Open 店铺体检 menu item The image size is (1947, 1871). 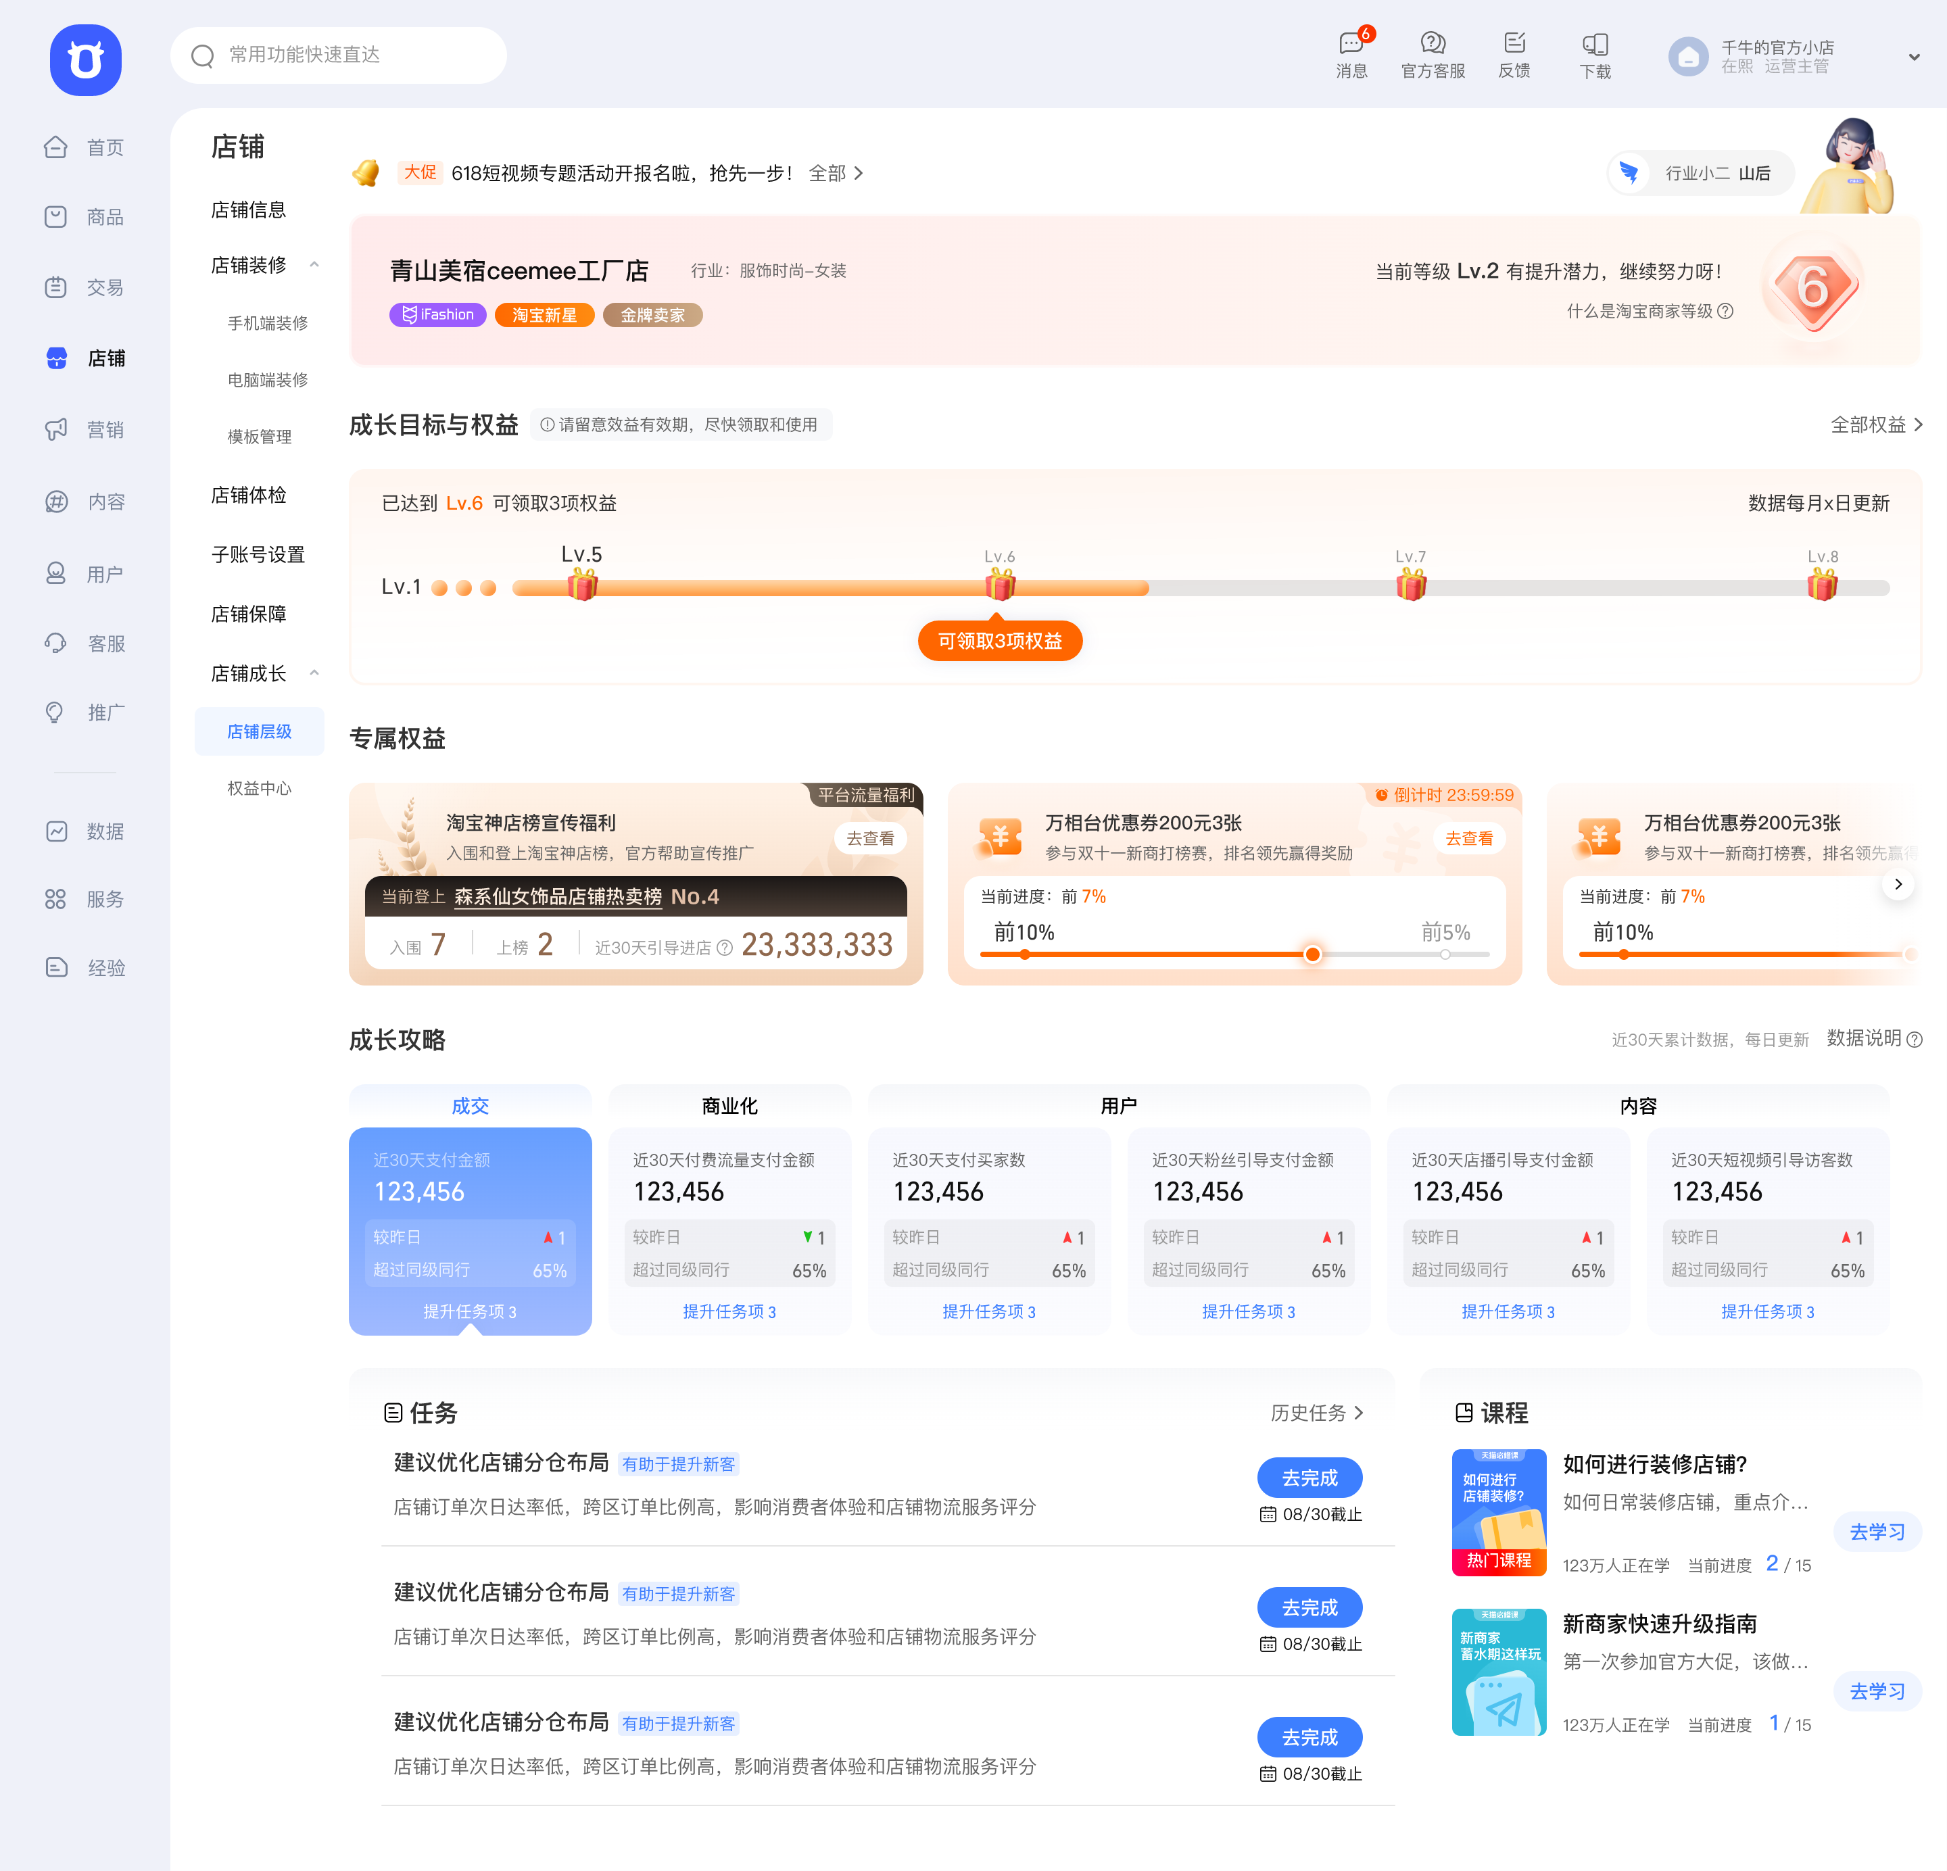tap(248, 495)
